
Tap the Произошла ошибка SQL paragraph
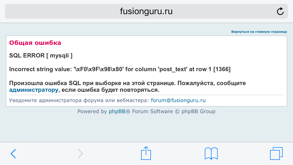(x=127, y=87)
